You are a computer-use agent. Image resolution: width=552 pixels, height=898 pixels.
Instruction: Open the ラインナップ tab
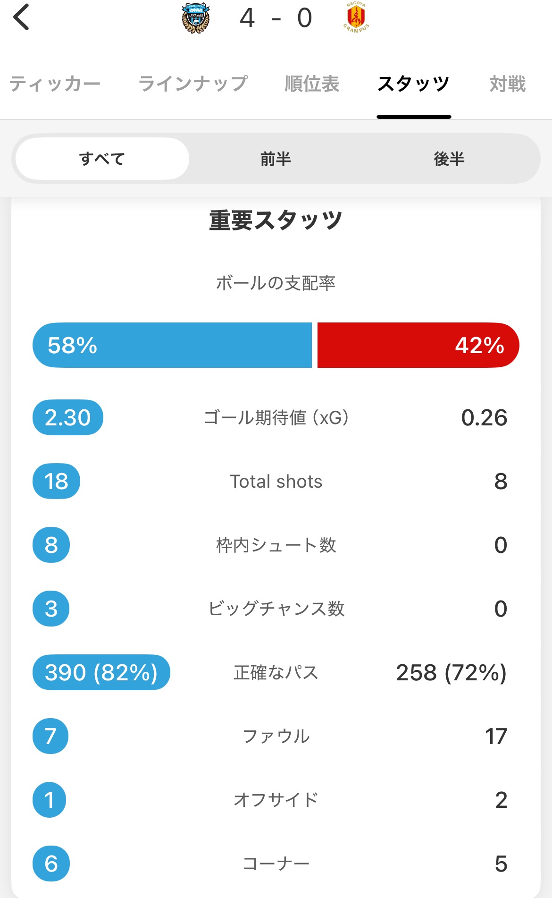[192, 84]
